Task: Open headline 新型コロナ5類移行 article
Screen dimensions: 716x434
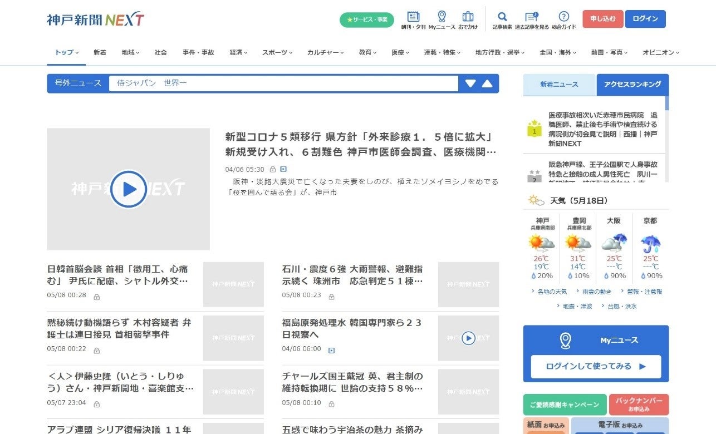Action: [x=361, y=144]
